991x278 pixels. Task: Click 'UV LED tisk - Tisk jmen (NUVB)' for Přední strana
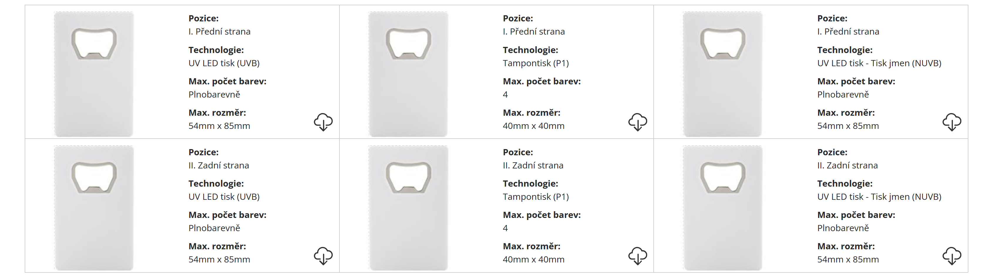(879, 63)
